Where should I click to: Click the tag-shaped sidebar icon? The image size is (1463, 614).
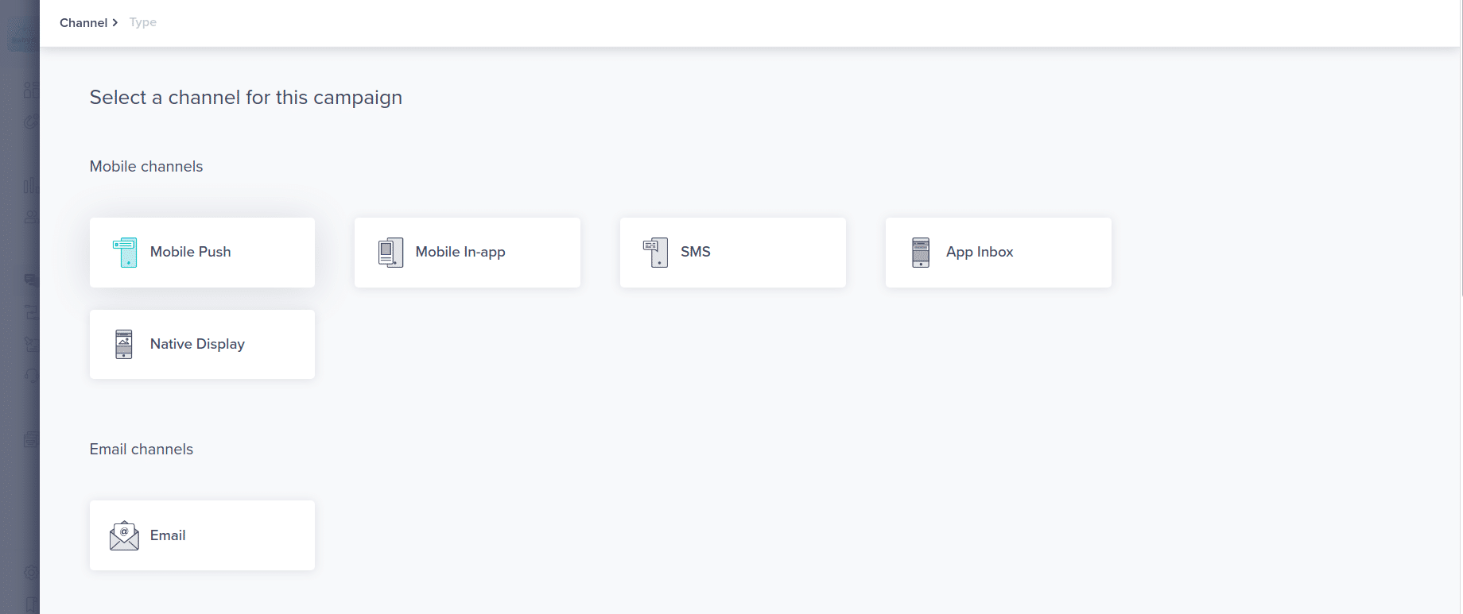pyautogui.click(x=29, y=344)
